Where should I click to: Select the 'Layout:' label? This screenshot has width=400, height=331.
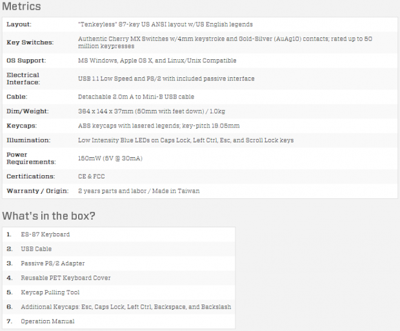coord(19,24)
